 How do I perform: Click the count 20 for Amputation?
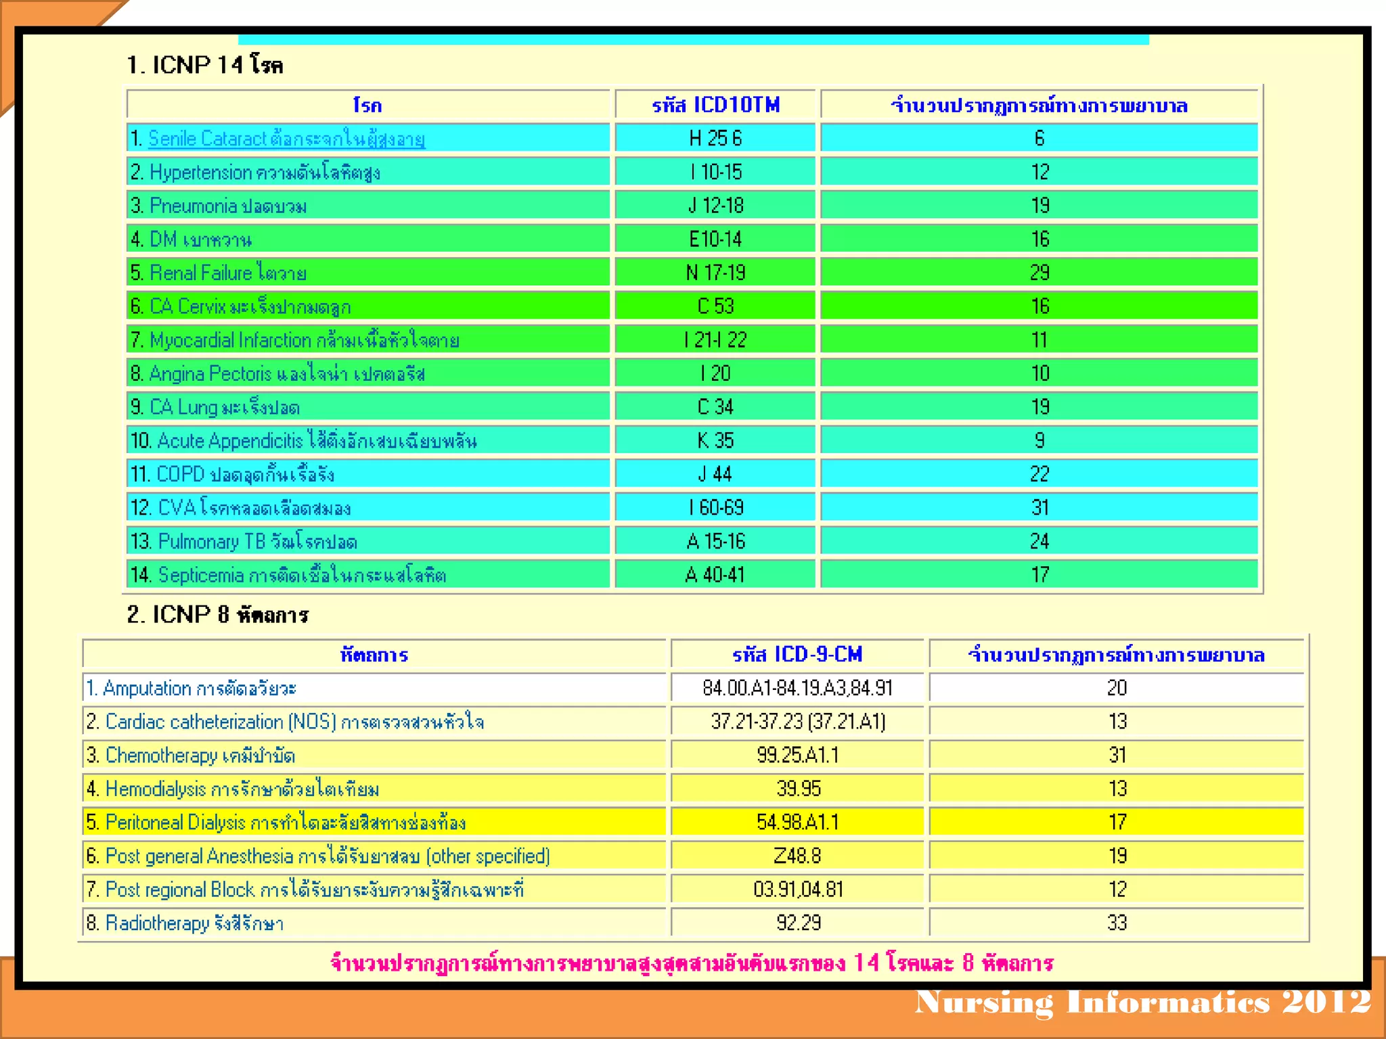[1117, 688]
